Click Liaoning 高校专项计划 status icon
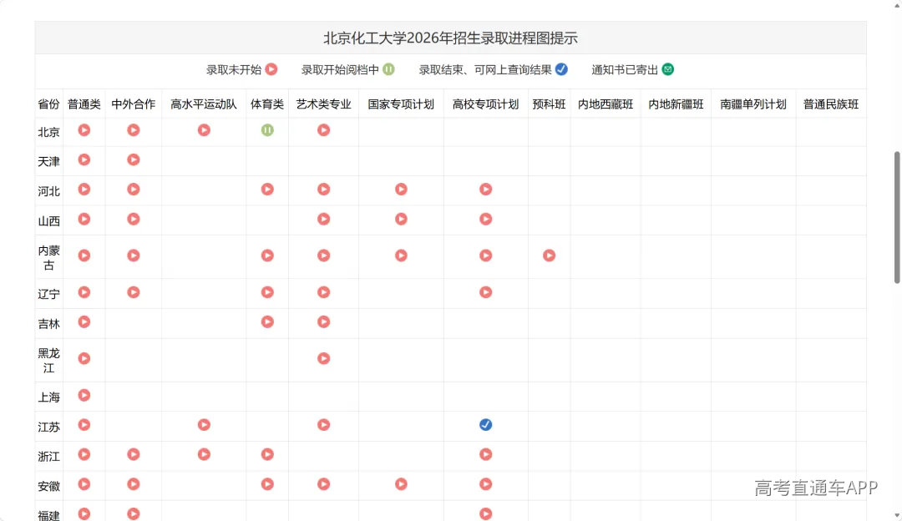Image resolution: width=902 pixels, height=521 pixels. coord(485,292)
